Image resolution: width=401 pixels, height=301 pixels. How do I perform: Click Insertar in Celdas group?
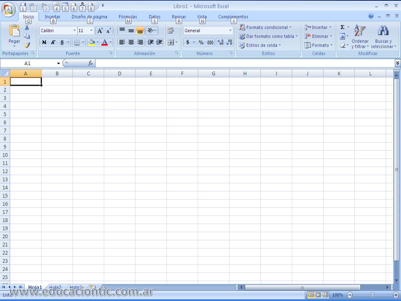tap(318, 27)
